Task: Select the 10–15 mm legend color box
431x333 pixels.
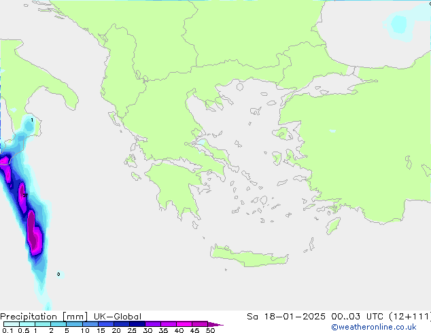Action: tap(90, 324)
